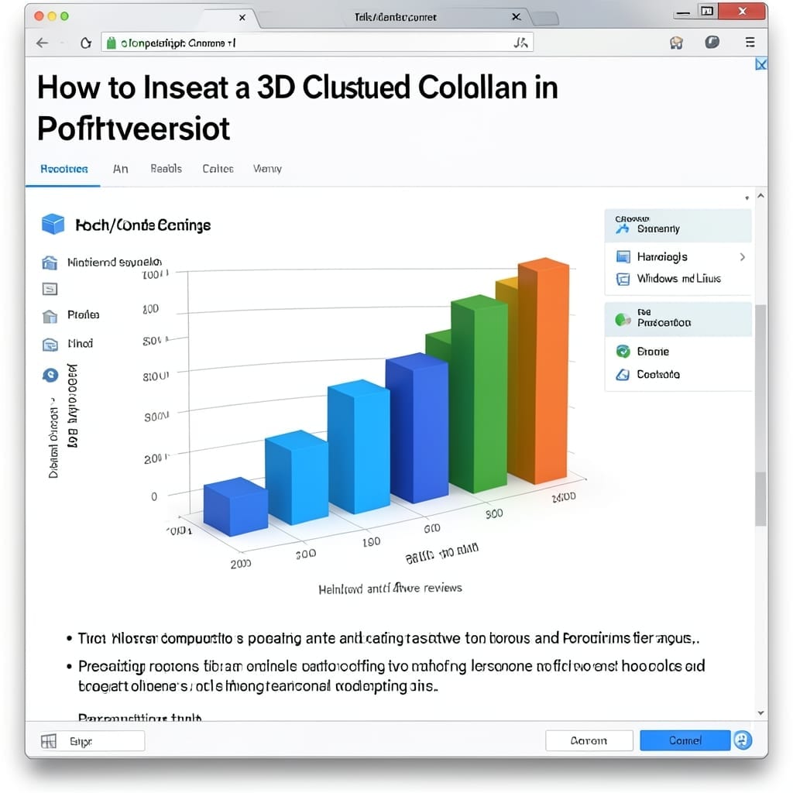This screenshot has height=793, width=793.
Task: Select the Pnxcoeifoon item
Action: pyautogui.click(x=678, y=319)
